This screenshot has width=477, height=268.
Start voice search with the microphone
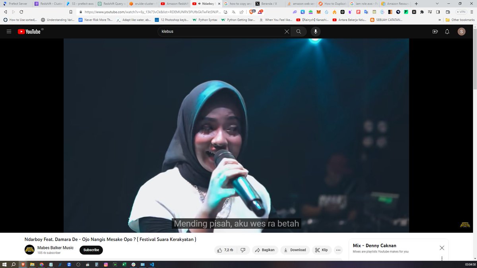coord(316,31)
